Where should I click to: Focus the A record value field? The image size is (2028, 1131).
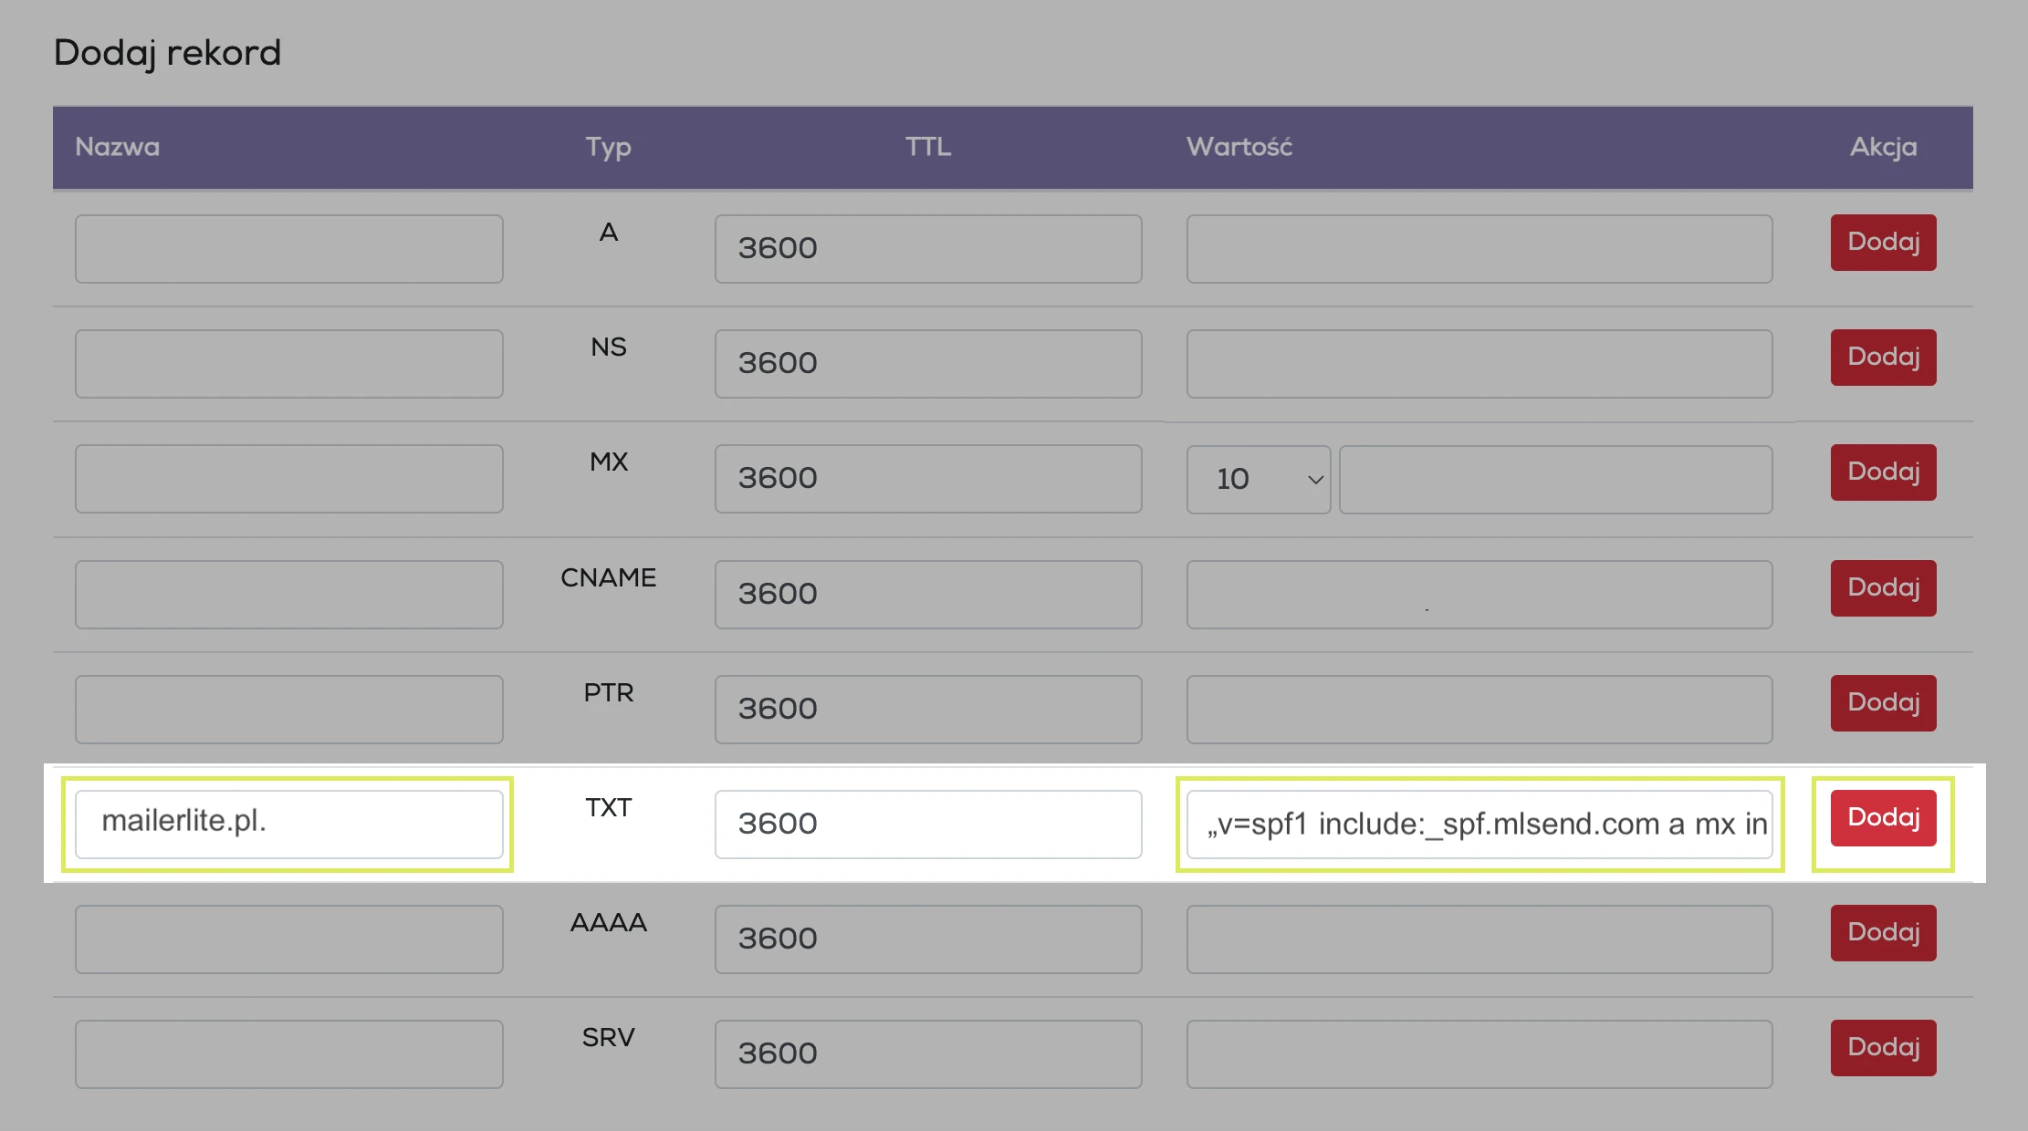tap(1479, 249)
